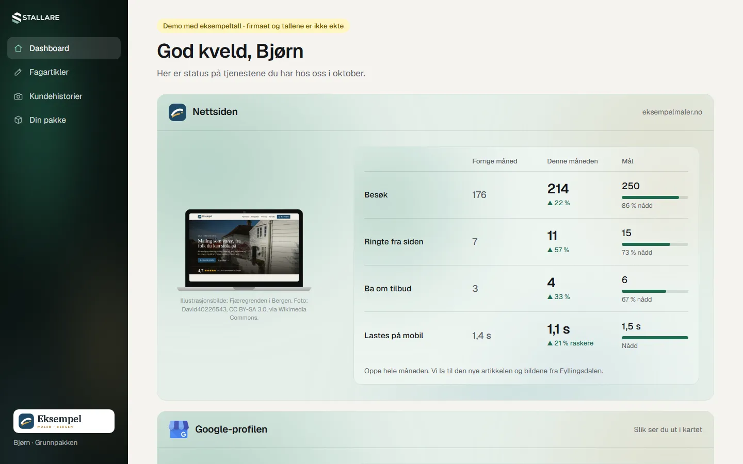Screen dimensions: 743x464
Task: Open the eksempelmaler.no link
Action: pos(672,112)
